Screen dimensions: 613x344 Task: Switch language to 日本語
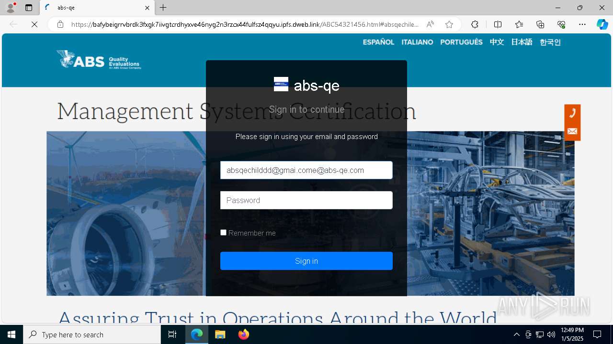522,42
